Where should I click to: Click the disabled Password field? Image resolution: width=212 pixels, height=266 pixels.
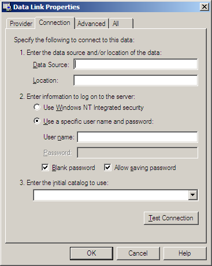[x=137, y=153]
